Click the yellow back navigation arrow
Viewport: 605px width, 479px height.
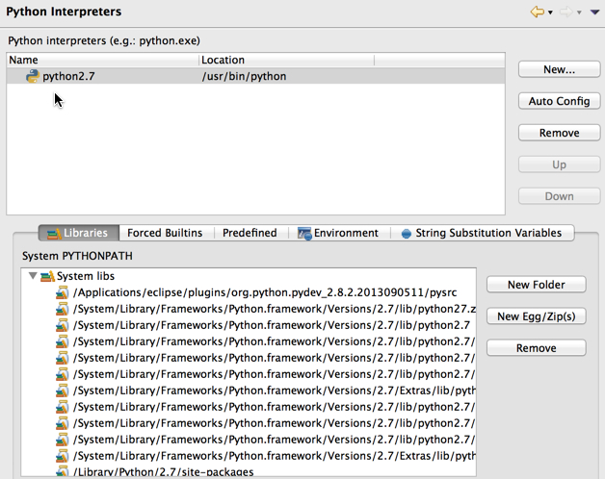[x=538, y=12]
